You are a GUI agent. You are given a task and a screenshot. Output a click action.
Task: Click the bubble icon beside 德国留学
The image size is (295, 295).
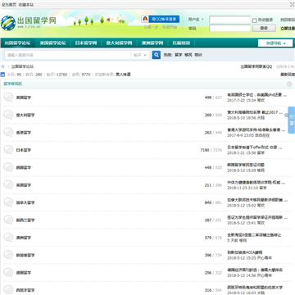point(8,272)
